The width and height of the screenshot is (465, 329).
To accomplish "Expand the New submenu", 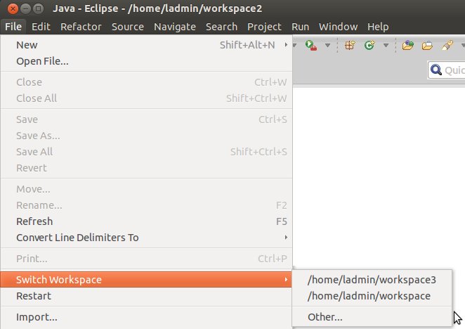I will (146, 45).
